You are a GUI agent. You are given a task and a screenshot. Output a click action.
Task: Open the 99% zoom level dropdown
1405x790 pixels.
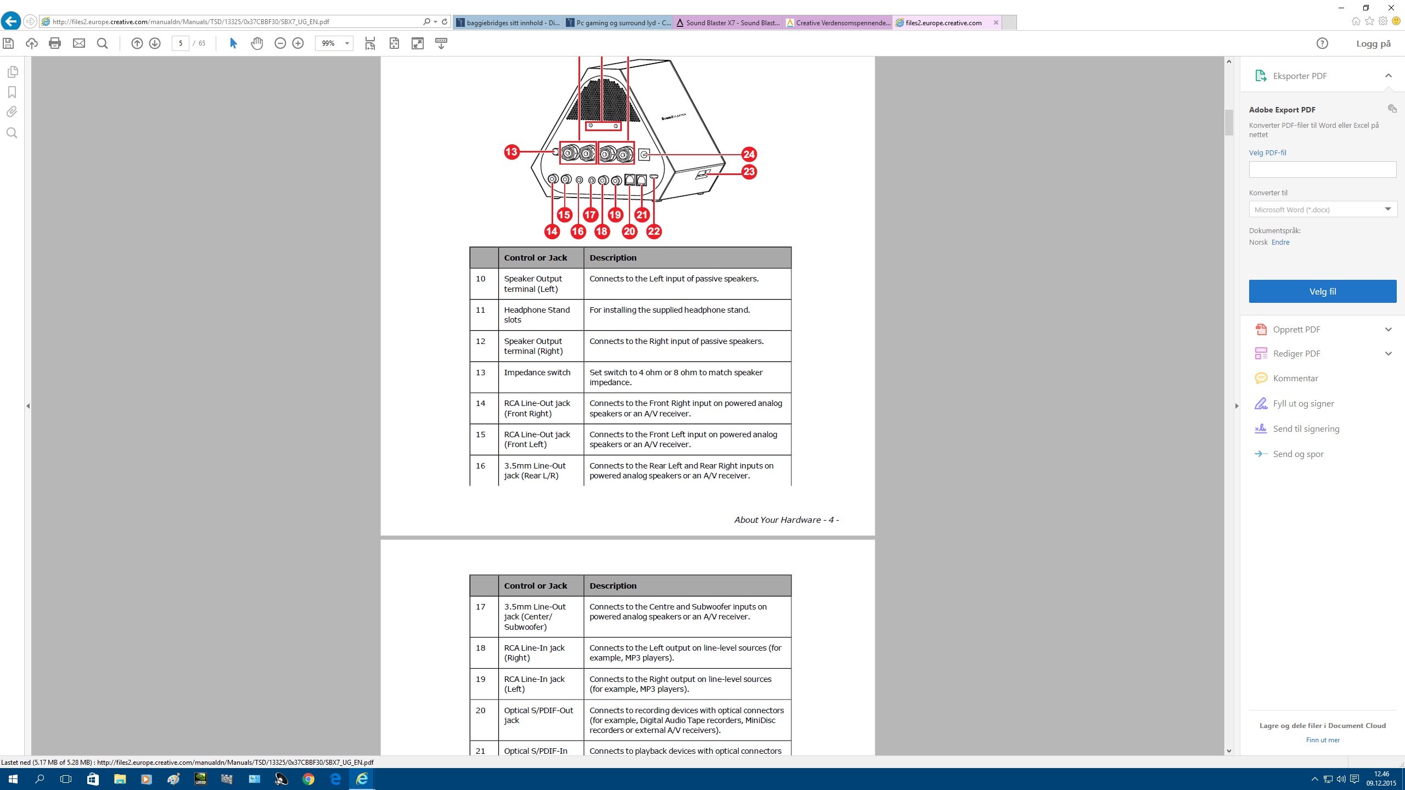pyautogui.click(x=347, y=43)
